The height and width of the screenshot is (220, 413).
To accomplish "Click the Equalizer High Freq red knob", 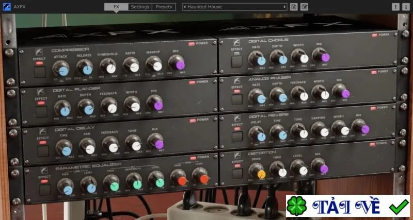I will click(179, 178).
